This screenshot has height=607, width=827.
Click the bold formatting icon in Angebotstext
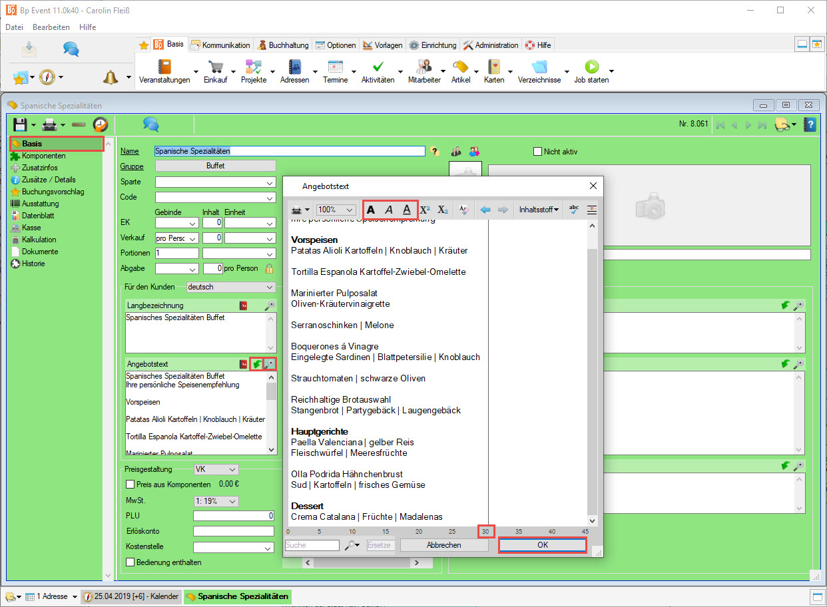[371, 210]
